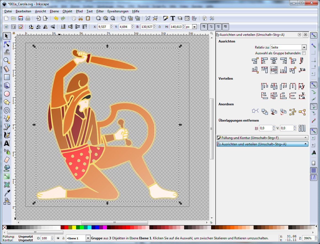Image resolution: width=320 pixels, height=244 pixels.
Task: Toggle the width/height proportion lock
Action: tap(159, 27)
